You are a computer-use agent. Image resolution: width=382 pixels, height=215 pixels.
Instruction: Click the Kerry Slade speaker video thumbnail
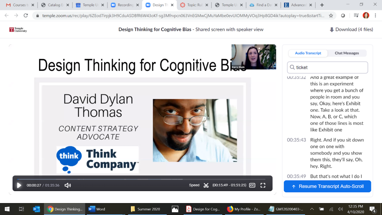click(254, 57)
